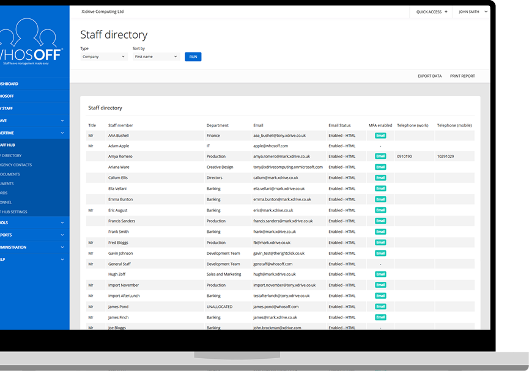Expand the Reports sidebar section chevron
Image resolution: width=529 pixels, height=371 pixels.
pos(62,235)
